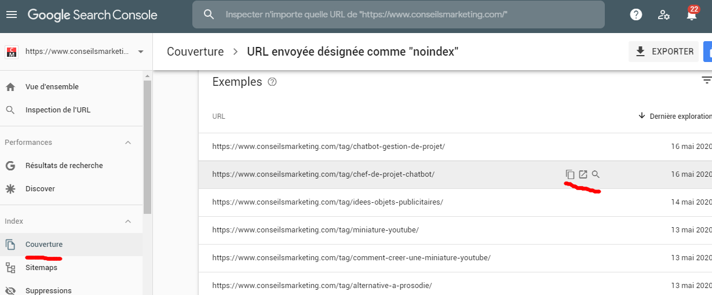This screenshot has height=295, width=712.
Task: Open notifications bell with 22 alerts
Action: click(x=692, y=14)
